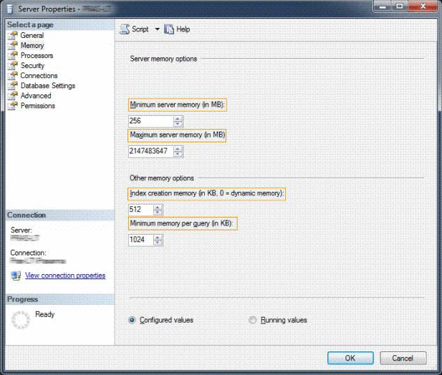This screenshot has height=375, width=442.
Task: Click the General page icon
Action: (x=12, y=35)
